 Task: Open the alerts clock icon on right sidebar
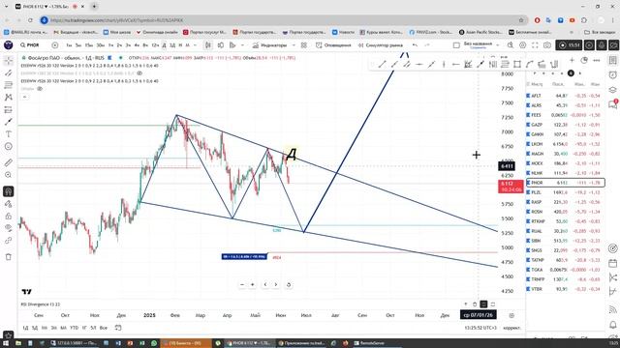click(x=613, y=75)
